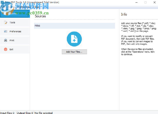Open the Preferences menu in menu bar
This screenshot has height=114, width=158.
(24, 7)
